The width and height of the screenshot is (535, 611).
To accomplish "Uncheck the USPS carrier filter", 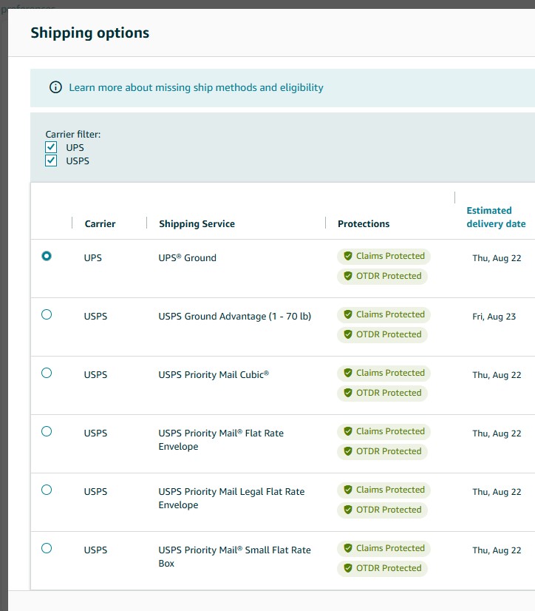I will coord(51,161).
